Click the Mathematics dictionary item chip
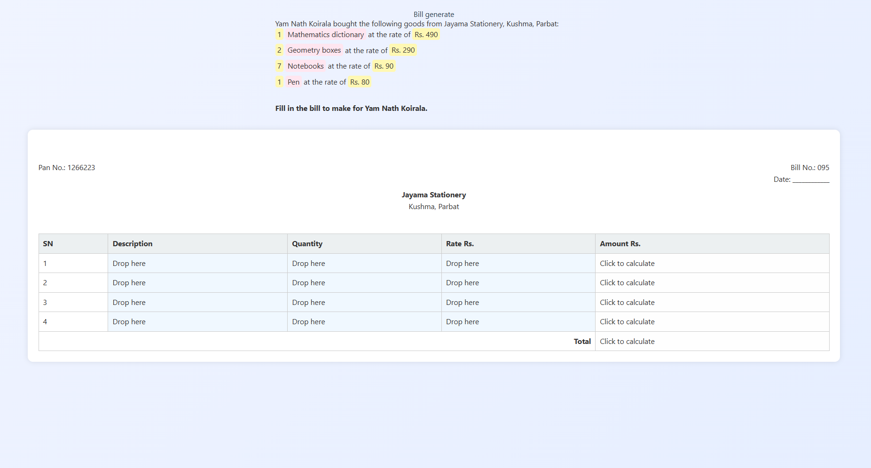Image resolution: width=871 pixels, height=468 pixels. (325, 35)
